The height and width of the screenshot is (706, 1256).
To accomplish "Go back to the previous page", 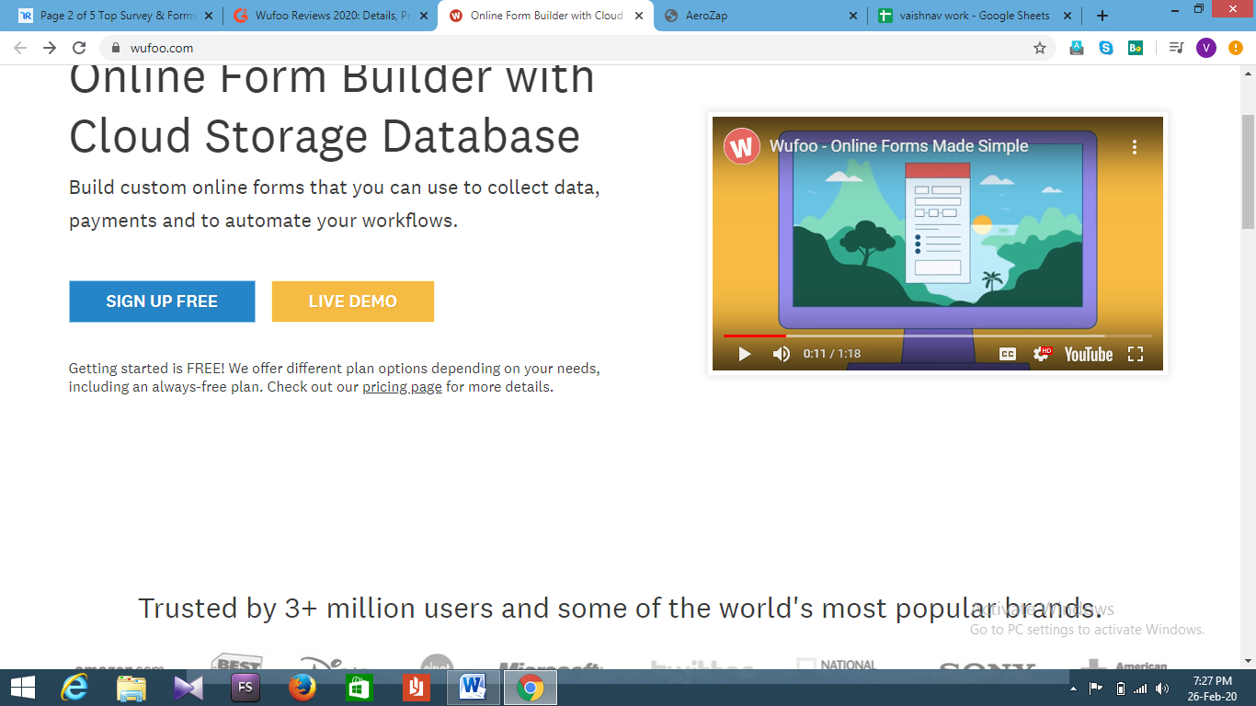I will click(x=20, y=48).
